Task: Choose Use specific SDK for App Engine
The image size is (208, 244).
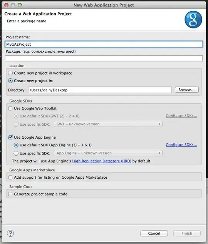Action: point(16,153)
